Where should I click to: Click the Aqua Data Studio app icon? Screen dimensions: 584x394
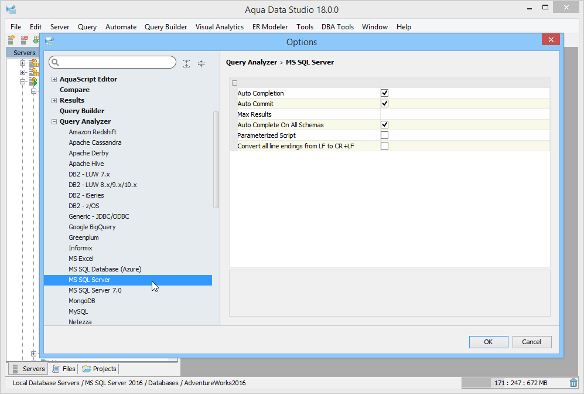point(11,9)
